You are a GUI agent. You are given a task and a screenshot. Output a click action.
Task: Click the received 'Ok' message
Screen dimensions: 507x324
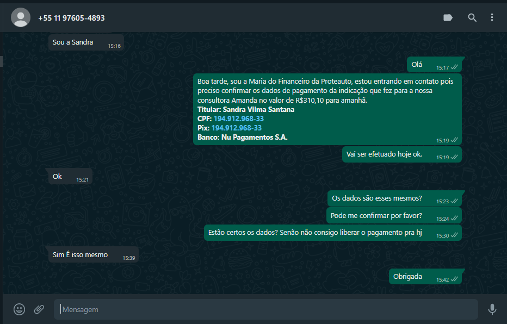click(x=57, y=177)
